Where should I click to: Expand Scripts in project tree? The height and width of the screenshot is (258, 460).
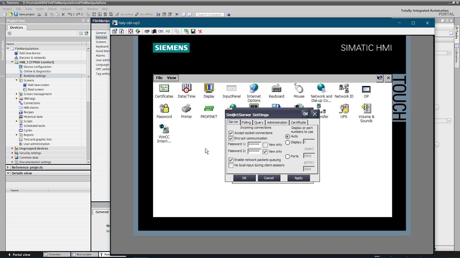17,121
